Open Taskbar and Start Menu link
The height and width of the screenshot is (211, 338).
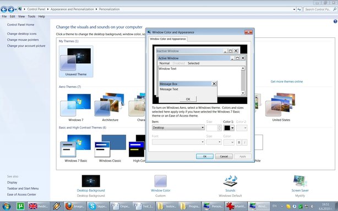click(x=23, y=188)
